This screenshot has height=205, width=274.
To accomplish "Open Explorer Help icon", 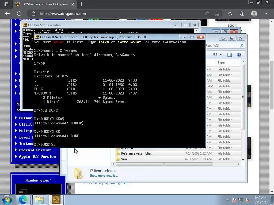I will pos(239,55).
